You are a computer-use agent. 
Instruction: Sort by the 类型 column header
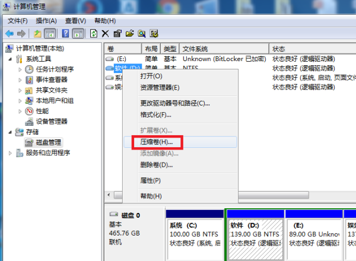point(170,49)
